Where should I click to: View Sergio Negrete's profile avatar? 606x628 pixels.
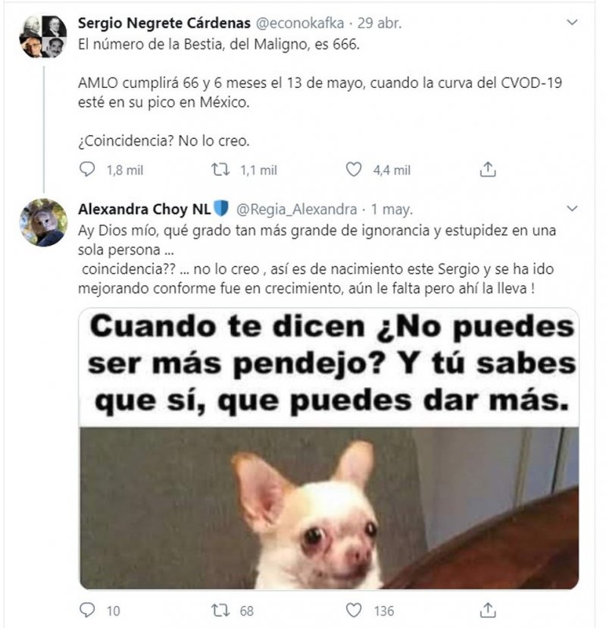click(43, 36)
